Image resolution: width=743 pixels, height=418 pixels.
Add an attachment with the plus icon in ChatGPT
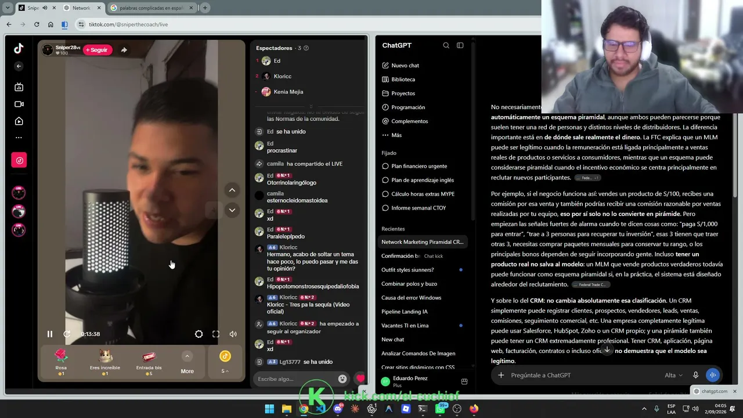click(x=501, y=375)
